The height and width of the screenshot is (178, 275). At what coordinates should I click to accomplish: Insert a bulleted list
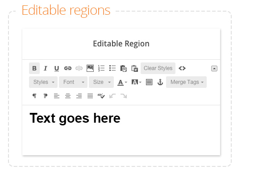(x=112, y=68)
